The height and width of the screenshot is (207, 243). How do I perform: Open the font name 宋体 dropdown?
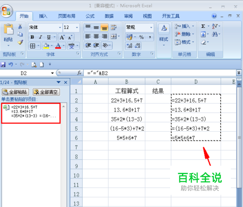tap(60, 27)
